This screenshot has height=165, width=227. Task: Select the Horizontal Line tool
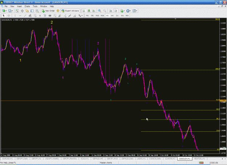pos(20,16)
